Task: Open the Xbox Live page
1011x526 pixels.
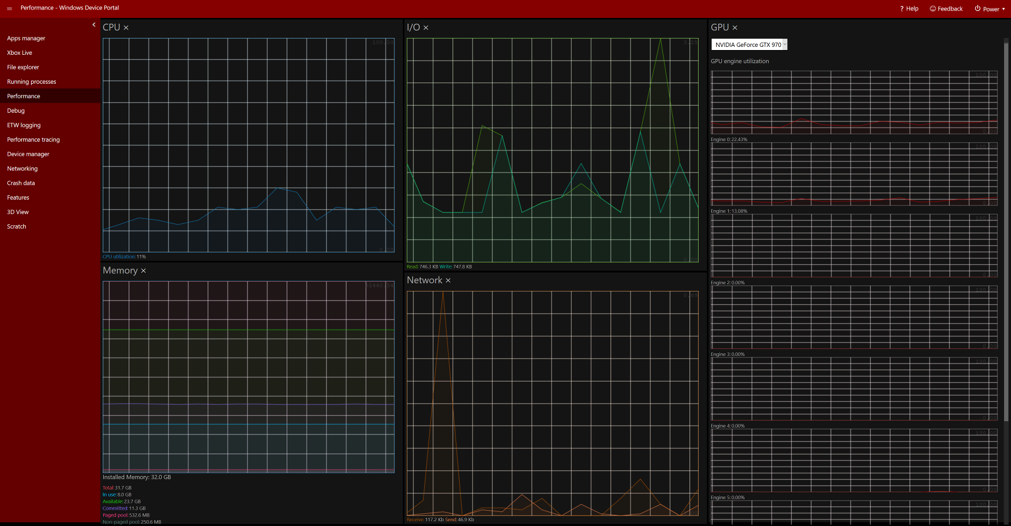Action: click(50, 53)
